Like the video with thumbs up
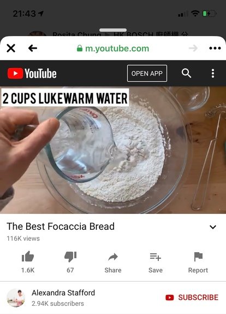Image resolution: width=226 pixels, height=314 pixels. (x=28, y=262)
